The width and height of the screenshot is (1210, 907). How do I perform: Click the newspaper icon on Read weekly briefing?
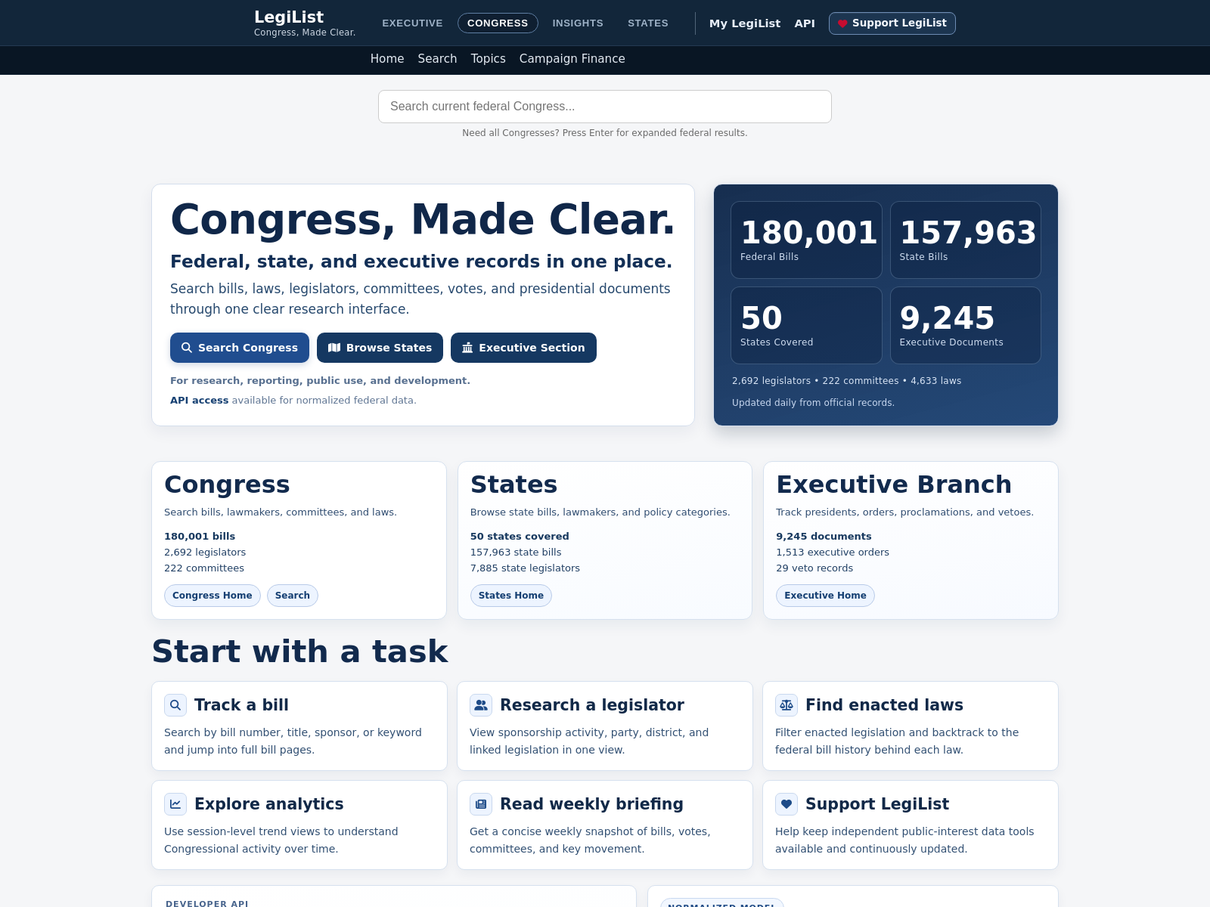tap(481, 804)
